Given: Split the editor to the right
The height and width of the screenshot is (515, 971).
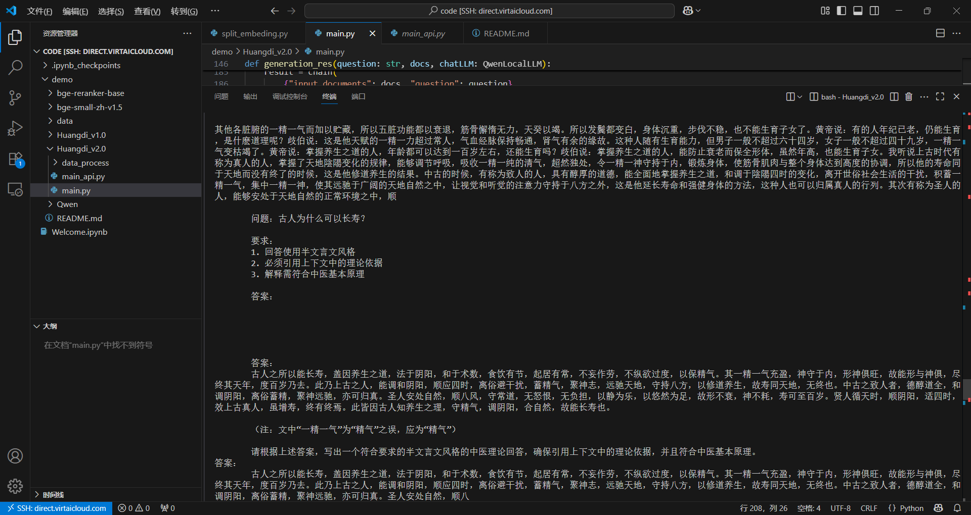Looking at the screenshot, I should [x=940, y=33].
